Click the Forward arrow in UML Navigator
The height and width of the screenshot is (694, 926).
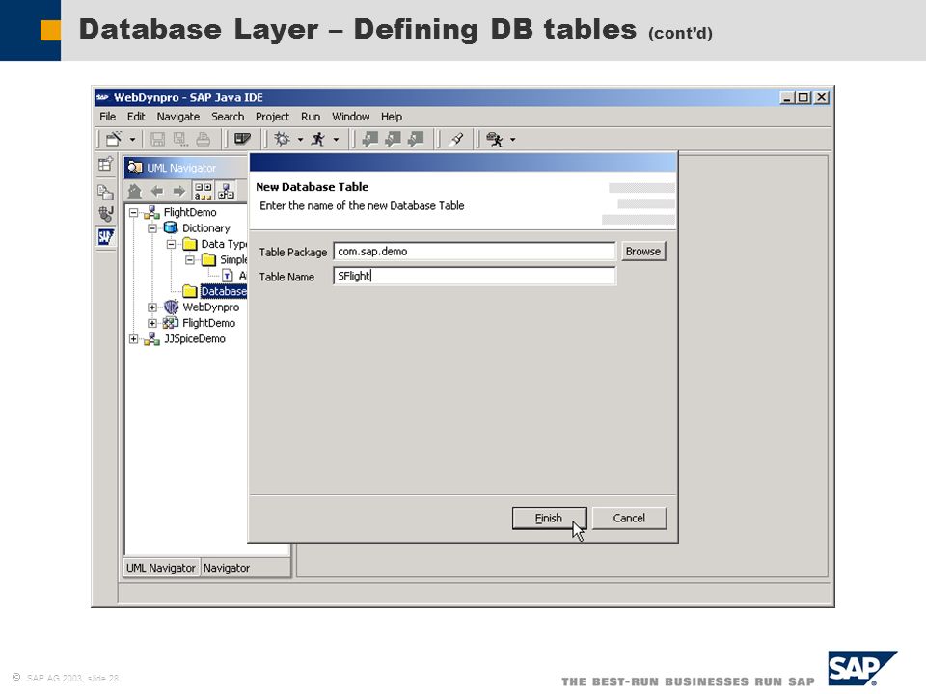coord(179,191)
